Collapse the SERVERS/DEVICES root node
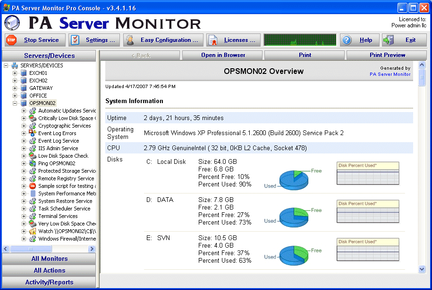 tap(6, 65)
